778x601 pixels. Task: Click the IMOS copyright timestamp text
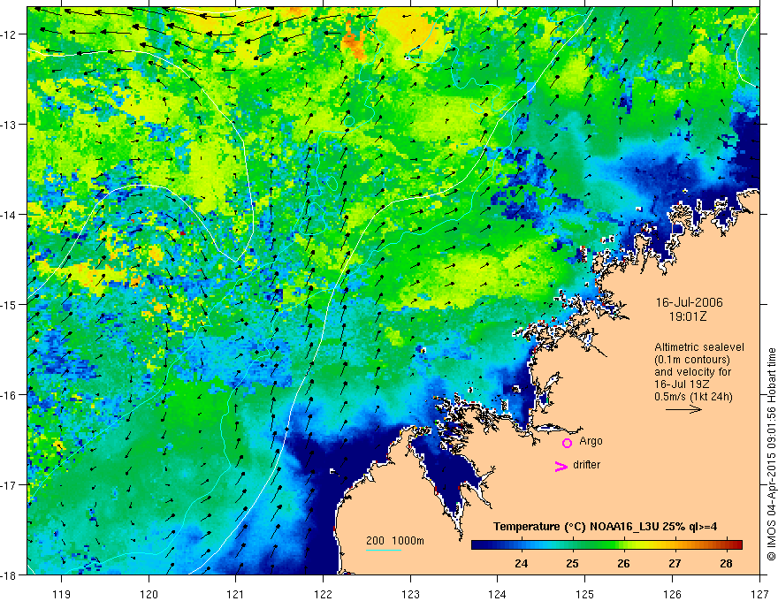[771, 453]
